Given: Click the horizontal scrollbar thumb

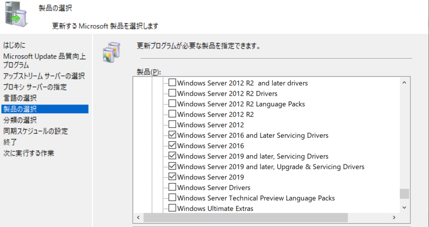Looking at the screenshot, I should coord(246,218).
